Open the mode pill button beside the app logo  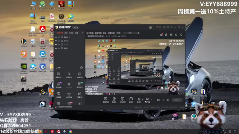click(76, 27)
